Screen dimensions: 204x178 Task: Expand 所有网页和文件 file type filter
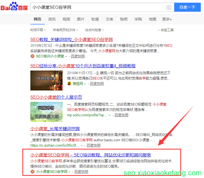pos(66,30)
